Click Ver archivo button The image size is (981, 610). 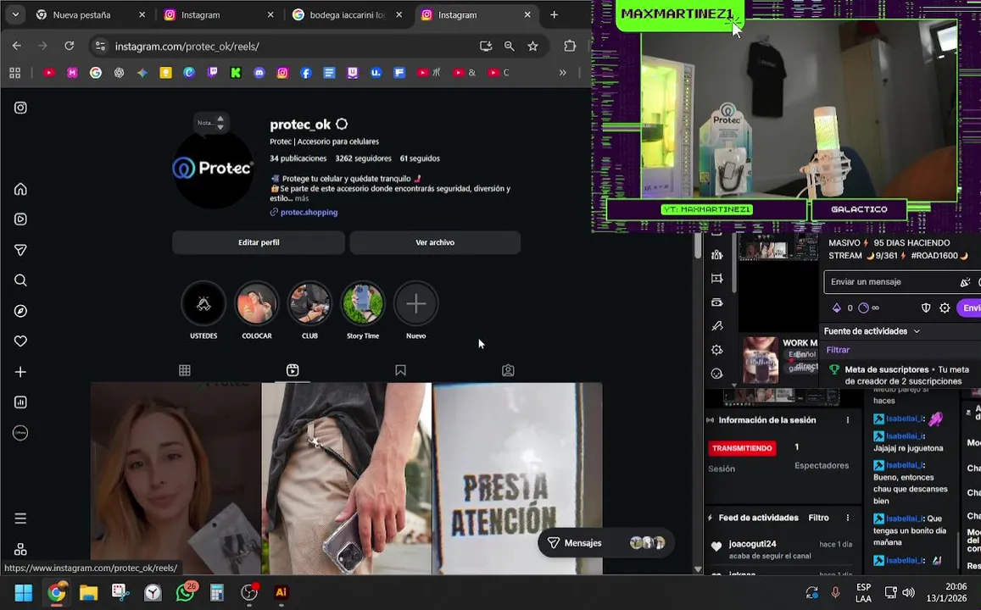tap(435, 242)
